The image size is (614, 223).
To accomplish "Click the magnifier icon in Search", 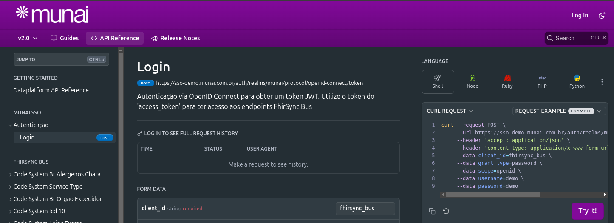I will (550, 38).
